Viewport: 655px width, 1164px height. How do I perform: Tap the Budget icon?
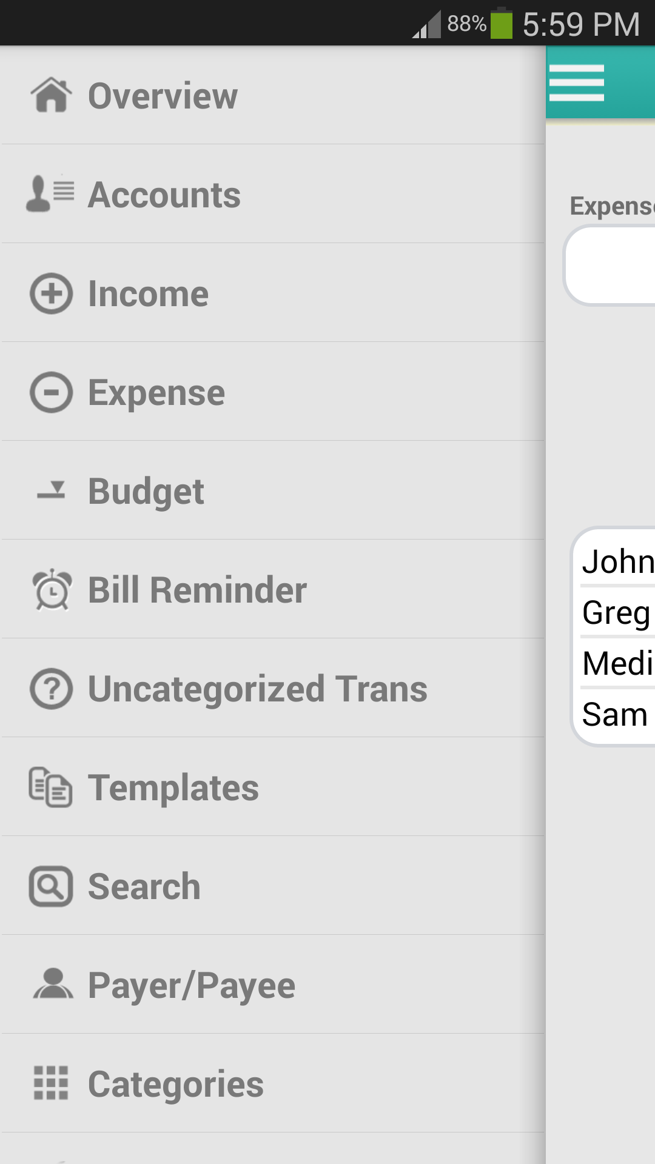pos(52,490)
